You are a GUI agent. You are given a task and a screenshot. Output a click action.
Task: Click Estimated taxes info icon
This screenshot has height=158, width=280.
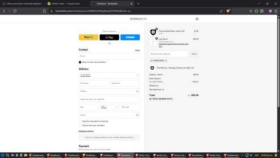click(163, 90)
